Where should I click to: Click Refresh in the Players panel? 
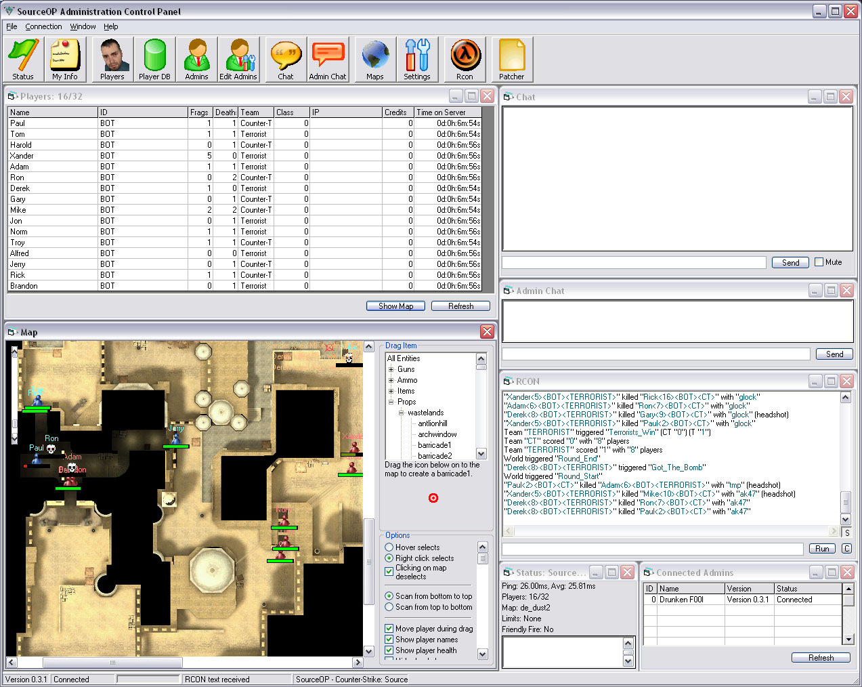[x=460, y=306]
